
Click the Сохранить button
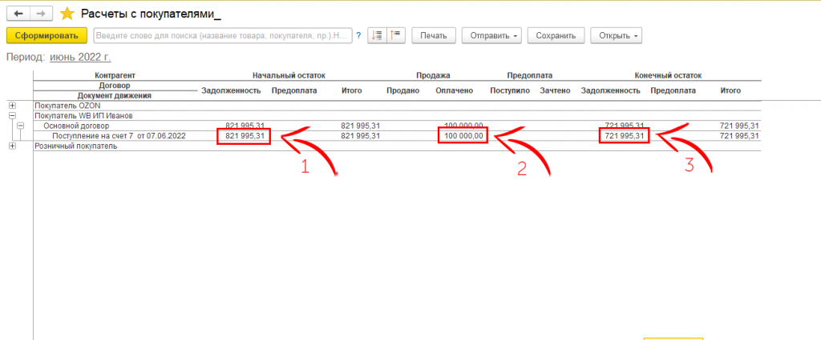coord(556,36)
